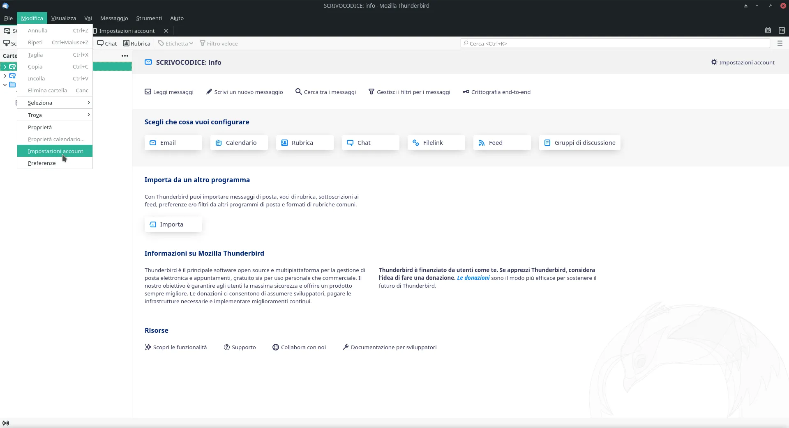Image resolution: width=789 pixels, height=428 pixels.
Task: Expand the Trova submenu
Action: pos(55,115)
